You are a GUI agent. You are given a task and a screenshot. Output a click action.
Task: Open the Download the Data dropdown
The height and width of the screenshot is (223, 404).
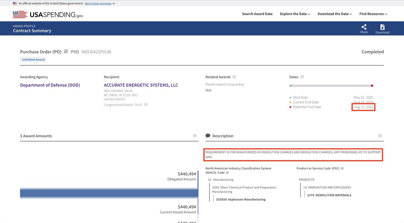pos(335,14)
